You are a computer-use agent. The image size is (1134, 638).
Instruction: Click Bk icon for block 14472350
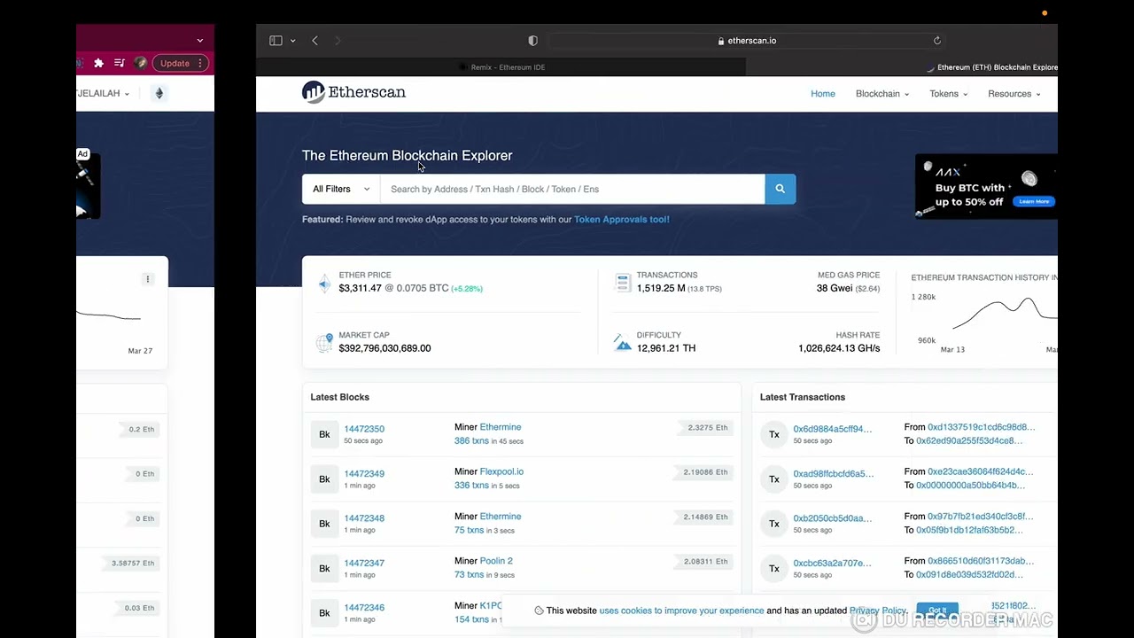(x=324, y=434)
